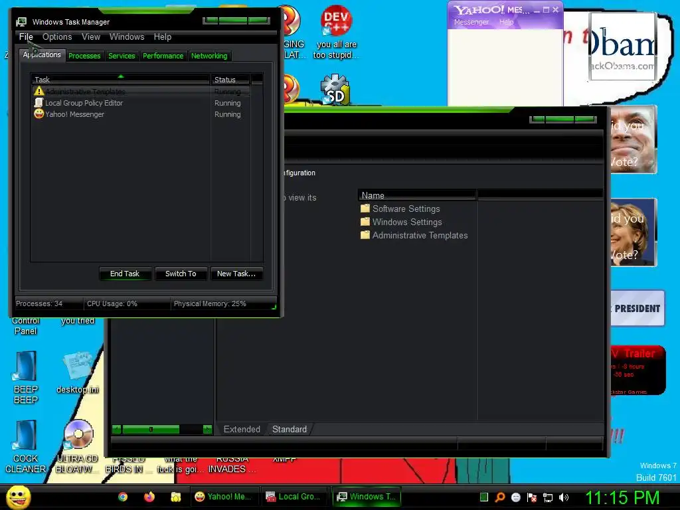Open the COCK CLEANER desktop shortcut
This screenshot has height=510, width=680.
26,435
